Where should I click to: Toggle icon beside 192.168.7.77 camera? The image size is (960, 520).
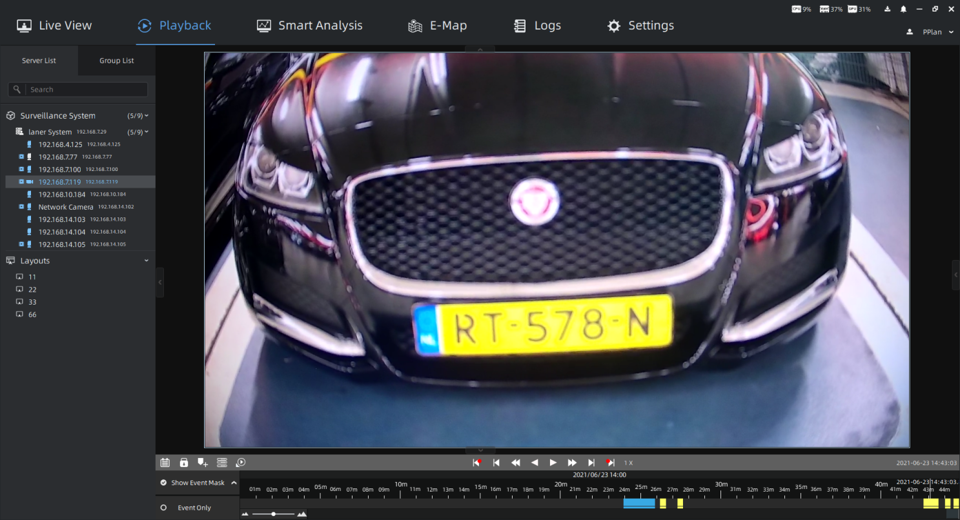coord(21,157)
